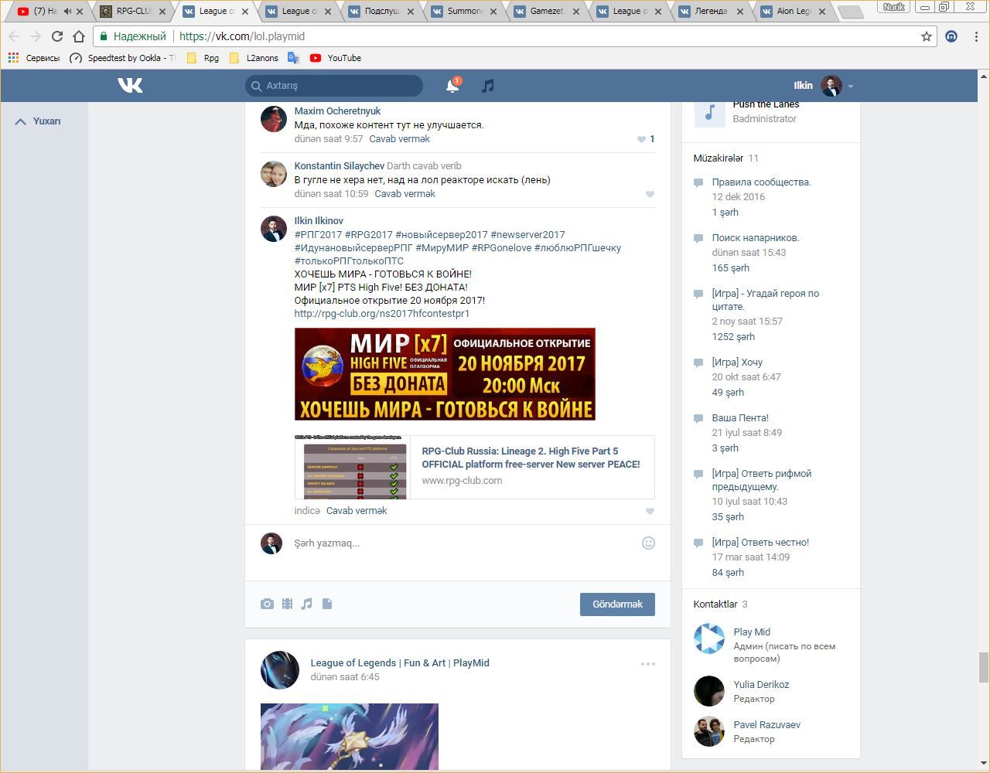This screenshot has height=773, width=990.
Task: Like Maxim Ocheretnyuk's comment
Action: (641, 139)
